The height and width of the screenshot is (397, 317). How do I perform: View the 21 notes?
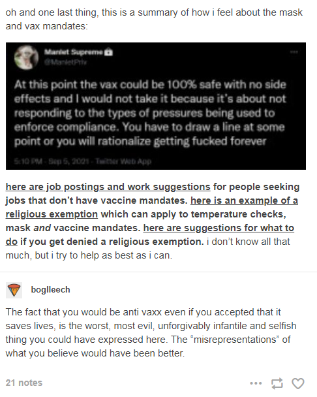click(x=24, y=383)
